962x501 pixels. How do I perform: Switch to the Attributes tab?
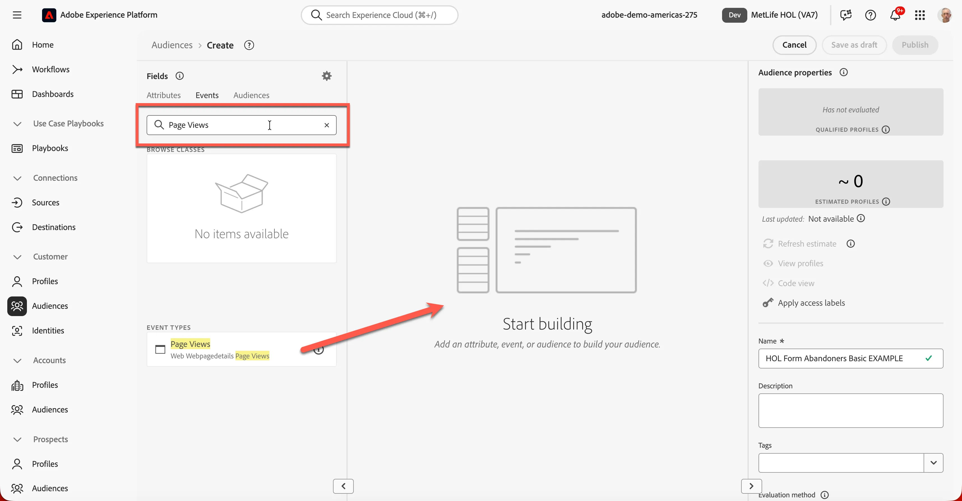164,95
